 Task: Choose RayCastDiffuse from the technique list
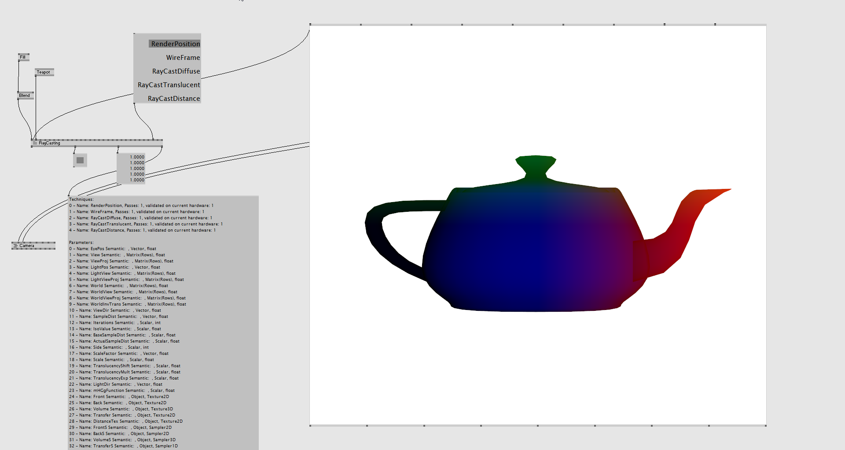coord(176,71)
